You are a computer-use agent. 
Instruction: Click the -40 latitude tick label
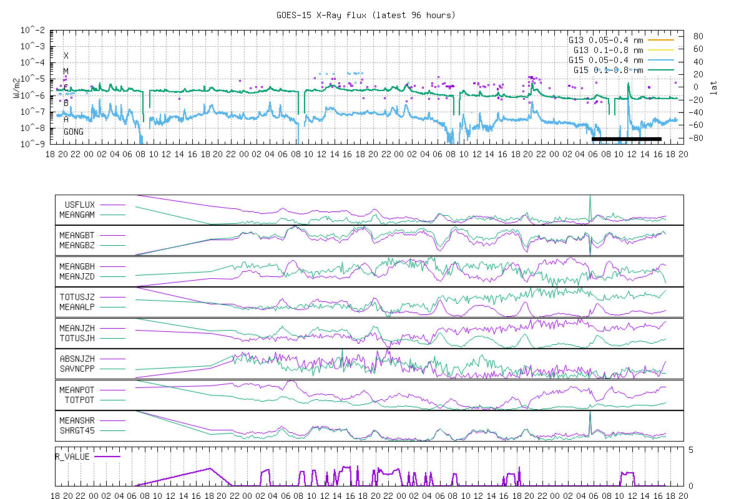click(x=695, y=112)
